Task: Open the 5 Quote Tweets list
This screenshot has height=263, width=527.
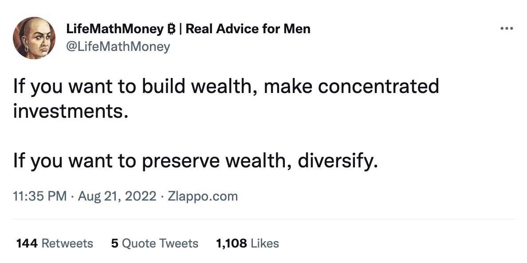Action: 155,243
